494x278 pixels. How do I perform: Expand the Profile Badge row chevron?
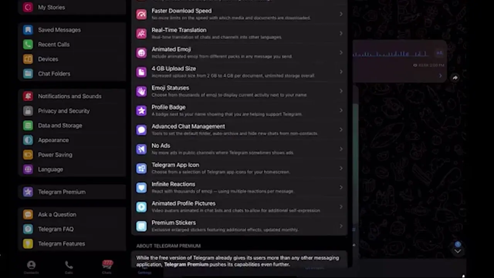(341, 111)
